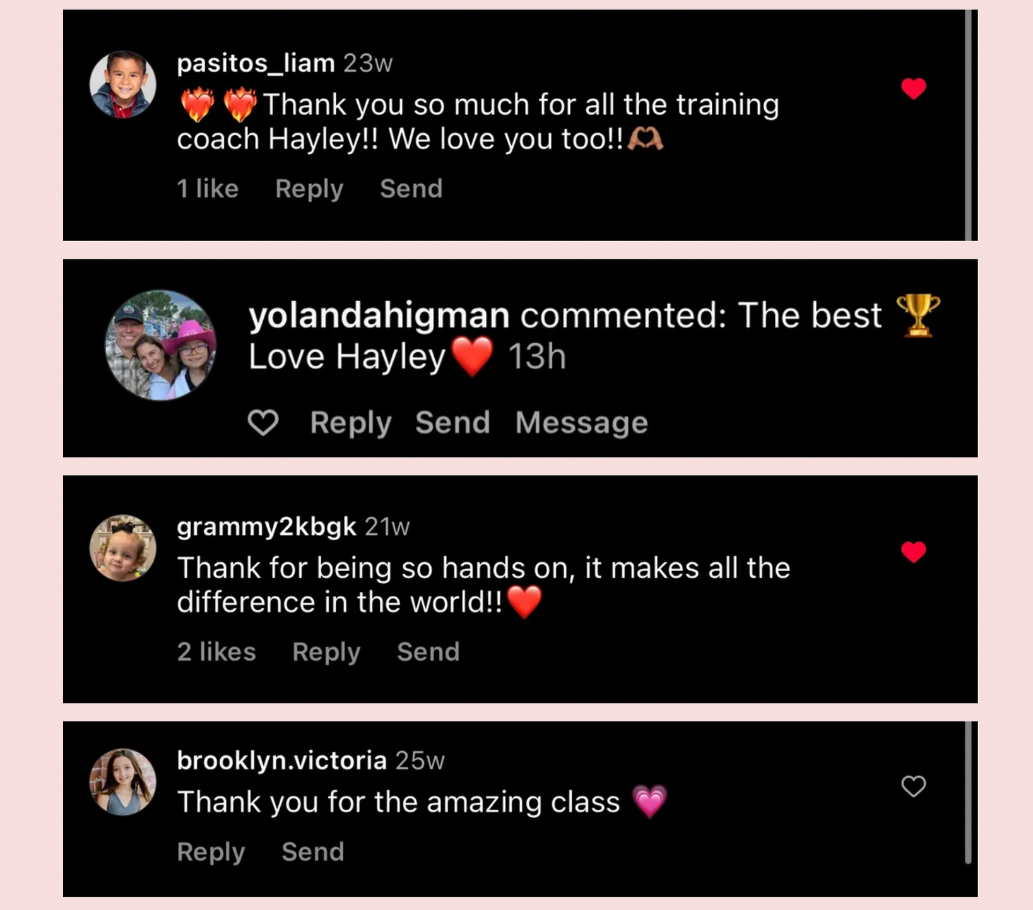Send grammy2kbgk's comment
The width and height of the screenshot is (1033, 910).
[x=428, y=652]
